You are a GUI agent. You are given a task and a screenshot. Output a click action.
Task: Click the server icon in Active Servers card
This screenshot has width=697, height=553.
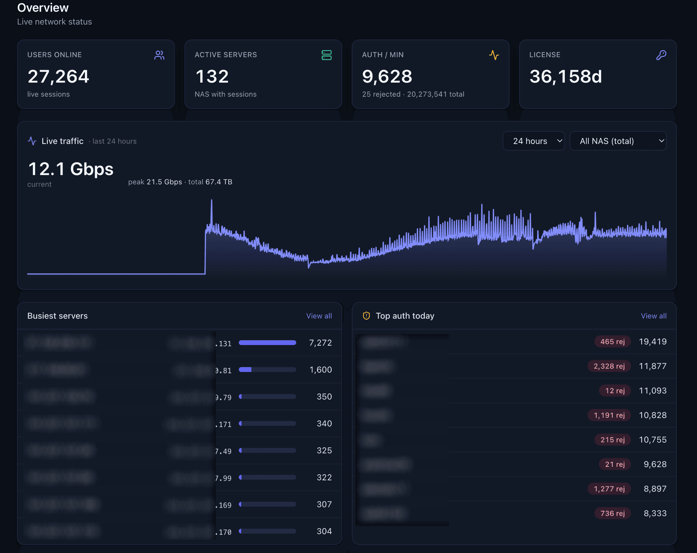(x=327, y=55)
